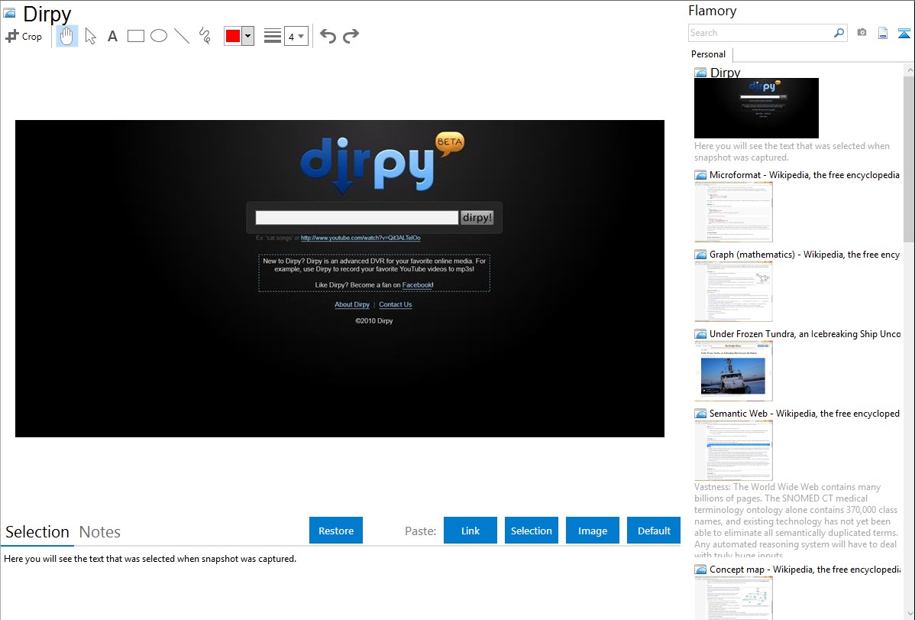Switch to the Personal tab
The height and width of the screenshot is (620, 915).
(709, 54)
